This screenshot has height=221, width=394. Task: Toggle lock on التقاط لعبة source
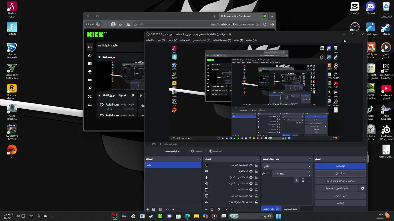(256, 171)
